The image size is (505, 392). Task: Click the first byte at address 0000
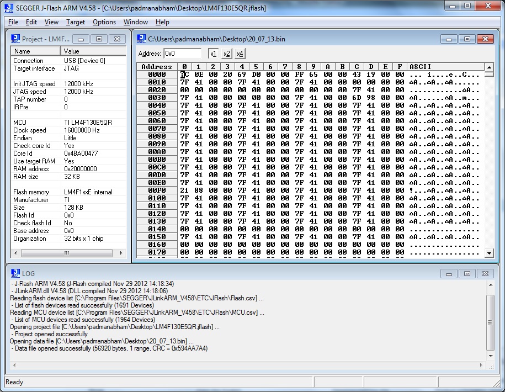click(184, 75)
